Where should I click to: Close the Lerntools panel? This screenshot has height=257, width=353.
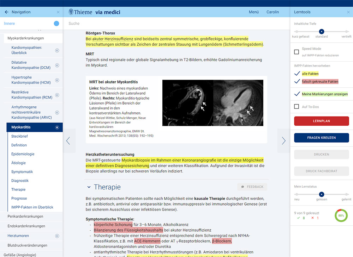[348, 12]
